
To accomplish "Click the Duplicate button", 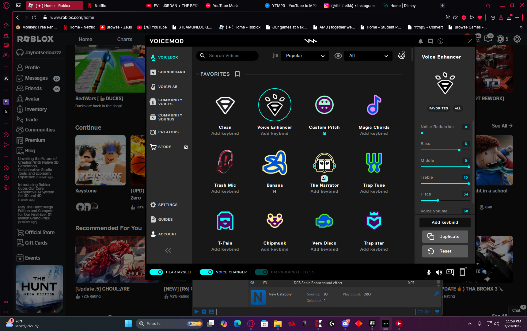I will (x=445, y=237).
